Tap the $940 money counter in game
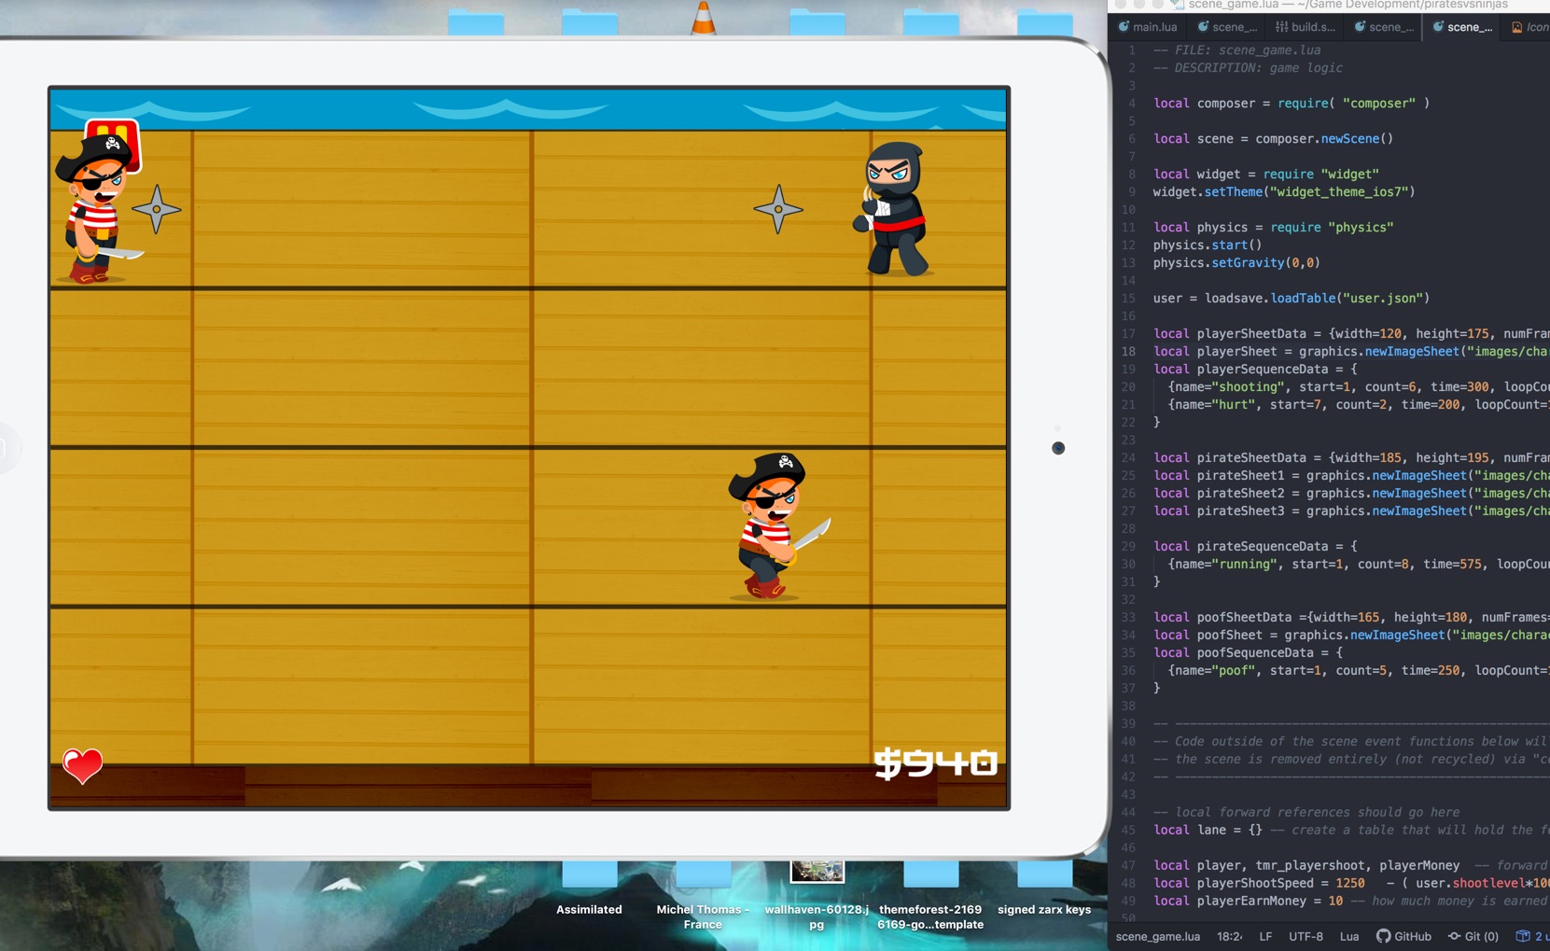Viewport: 1550px width, 951px height. tap(936, 763)
